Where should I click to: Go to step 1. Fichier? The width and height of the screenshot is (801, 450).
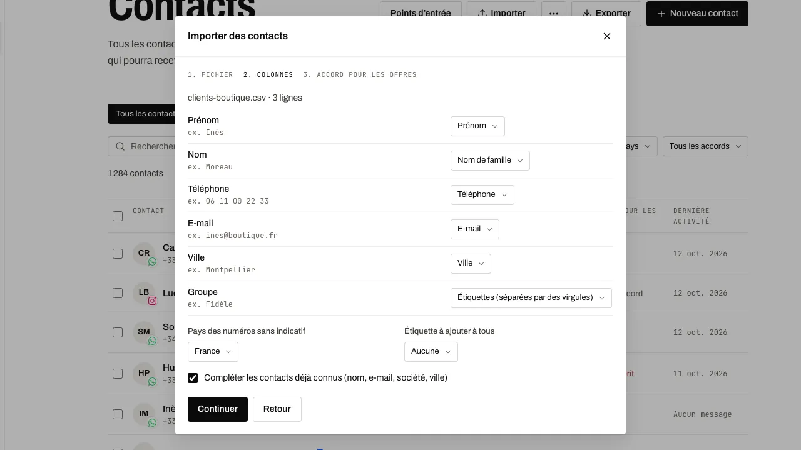[210, 74]
